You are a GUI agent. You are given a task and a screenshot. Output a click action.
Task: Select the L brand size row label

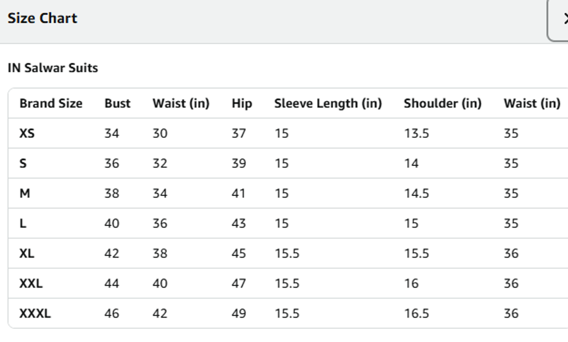click(x=23, y=224)
